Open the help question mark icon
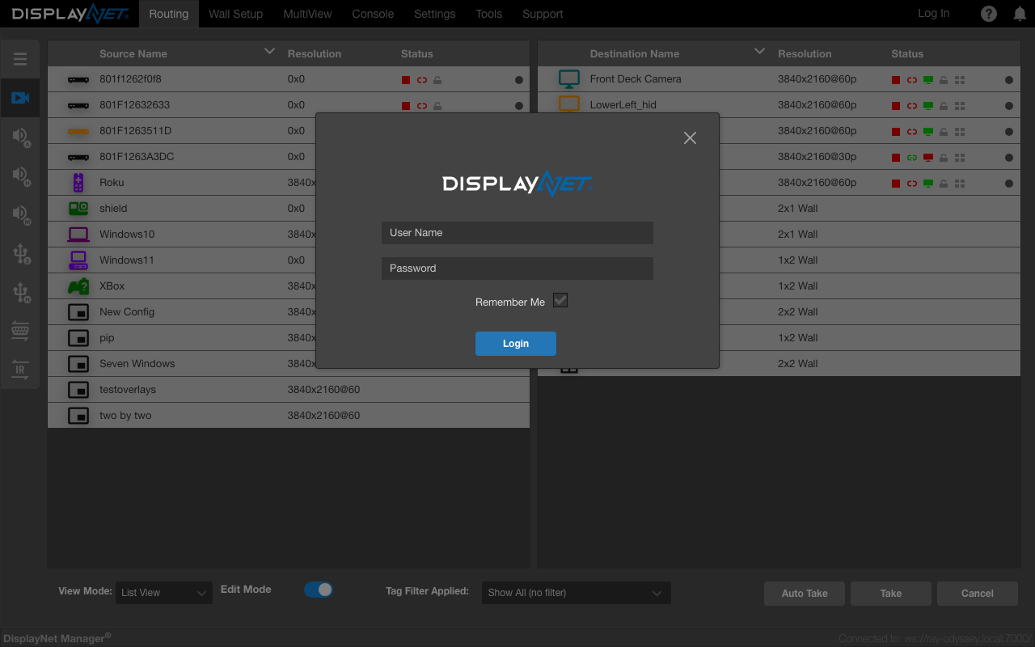The image size is (1035, 647). pos(989,14)
